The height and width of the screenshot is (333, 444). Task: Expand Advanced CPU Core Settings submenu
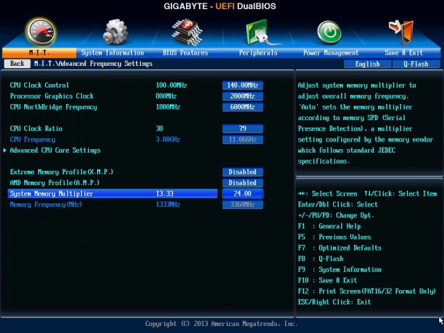[x=55, y=151]
